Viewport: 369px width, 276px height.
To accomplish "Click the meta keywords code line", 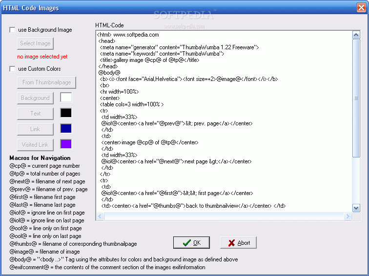I will coord(162,54).
